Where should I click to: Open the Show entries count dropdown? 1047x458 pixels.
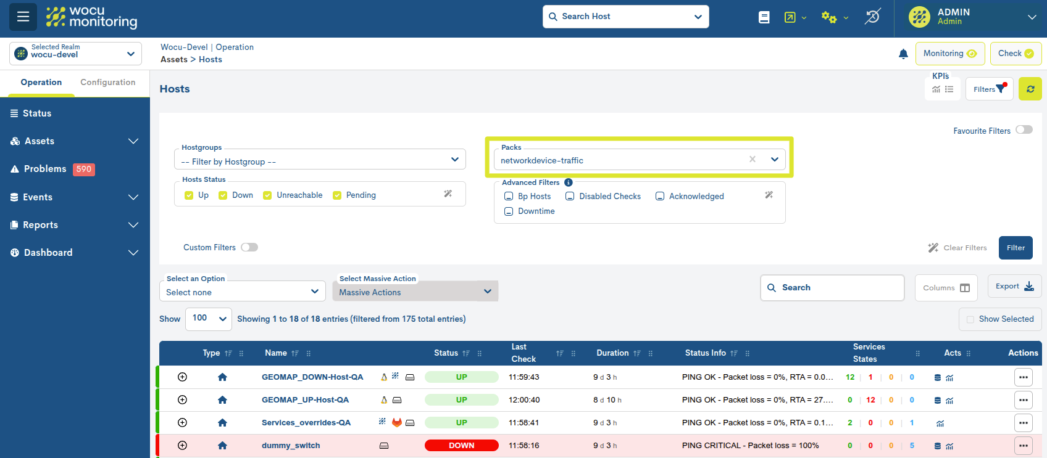point(208,319)
